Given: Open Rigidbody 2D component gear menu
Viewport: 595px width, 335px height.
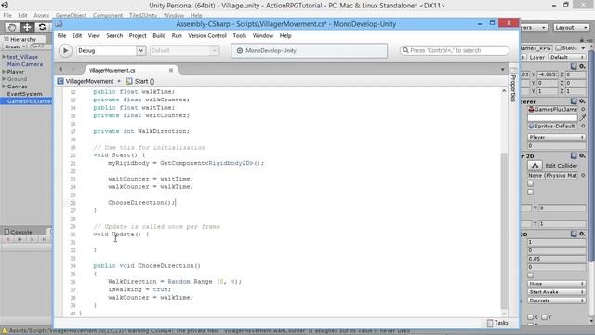Looking at the screenshot, I should coord(582,234).
